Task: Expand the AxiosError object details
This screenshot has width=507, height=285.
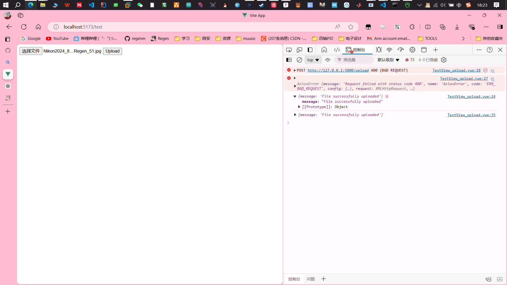Action: pos(295,86)
